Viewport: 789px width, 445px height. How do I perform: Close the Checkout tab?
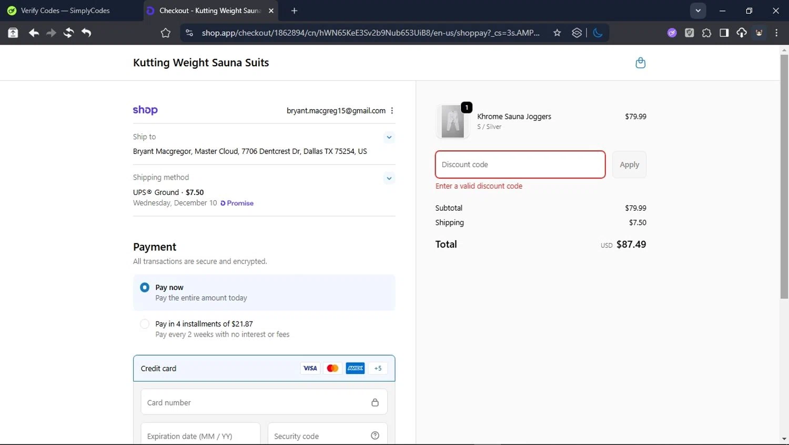click(271, 11)
